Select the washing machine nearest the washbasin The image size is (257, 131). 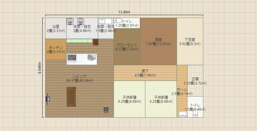[x=81, y=22]
